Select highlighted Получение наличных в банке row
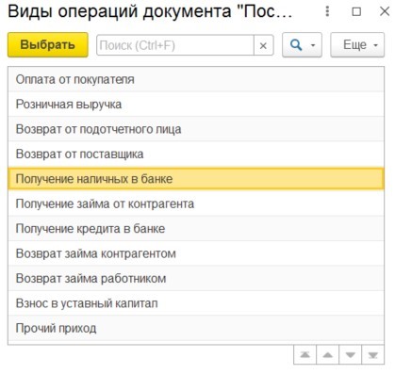The height and width of the screenshot is (374, 395). (196, 179)
